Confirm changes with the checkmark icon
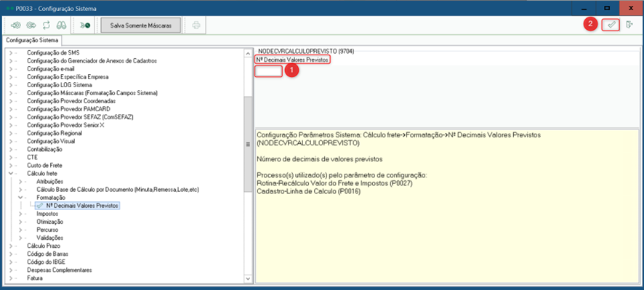Screen dimensions: 644x290 (x=611, y=25)
